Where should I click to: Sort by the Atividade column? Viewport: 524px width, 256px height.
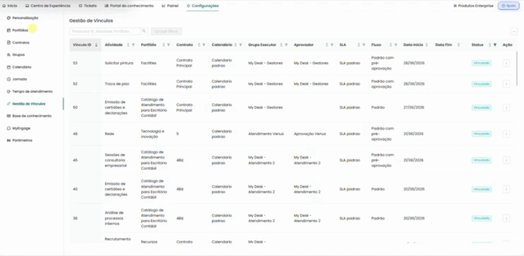tap(128, 45)
